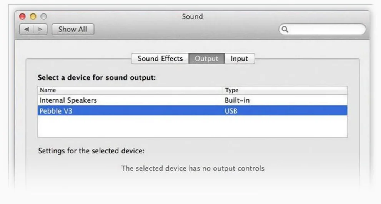Sort devices by the Type column header
Screen dimensions: 381x204
coord(285,90)
